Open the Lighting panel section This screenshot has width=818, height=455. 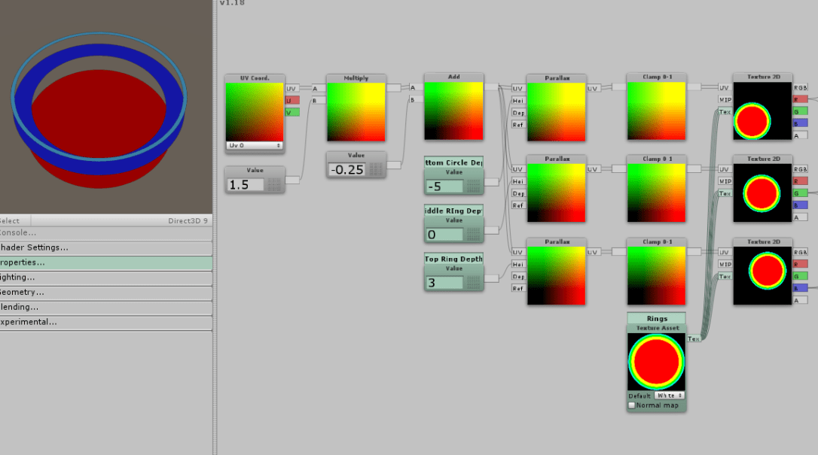tap(105, 278)
